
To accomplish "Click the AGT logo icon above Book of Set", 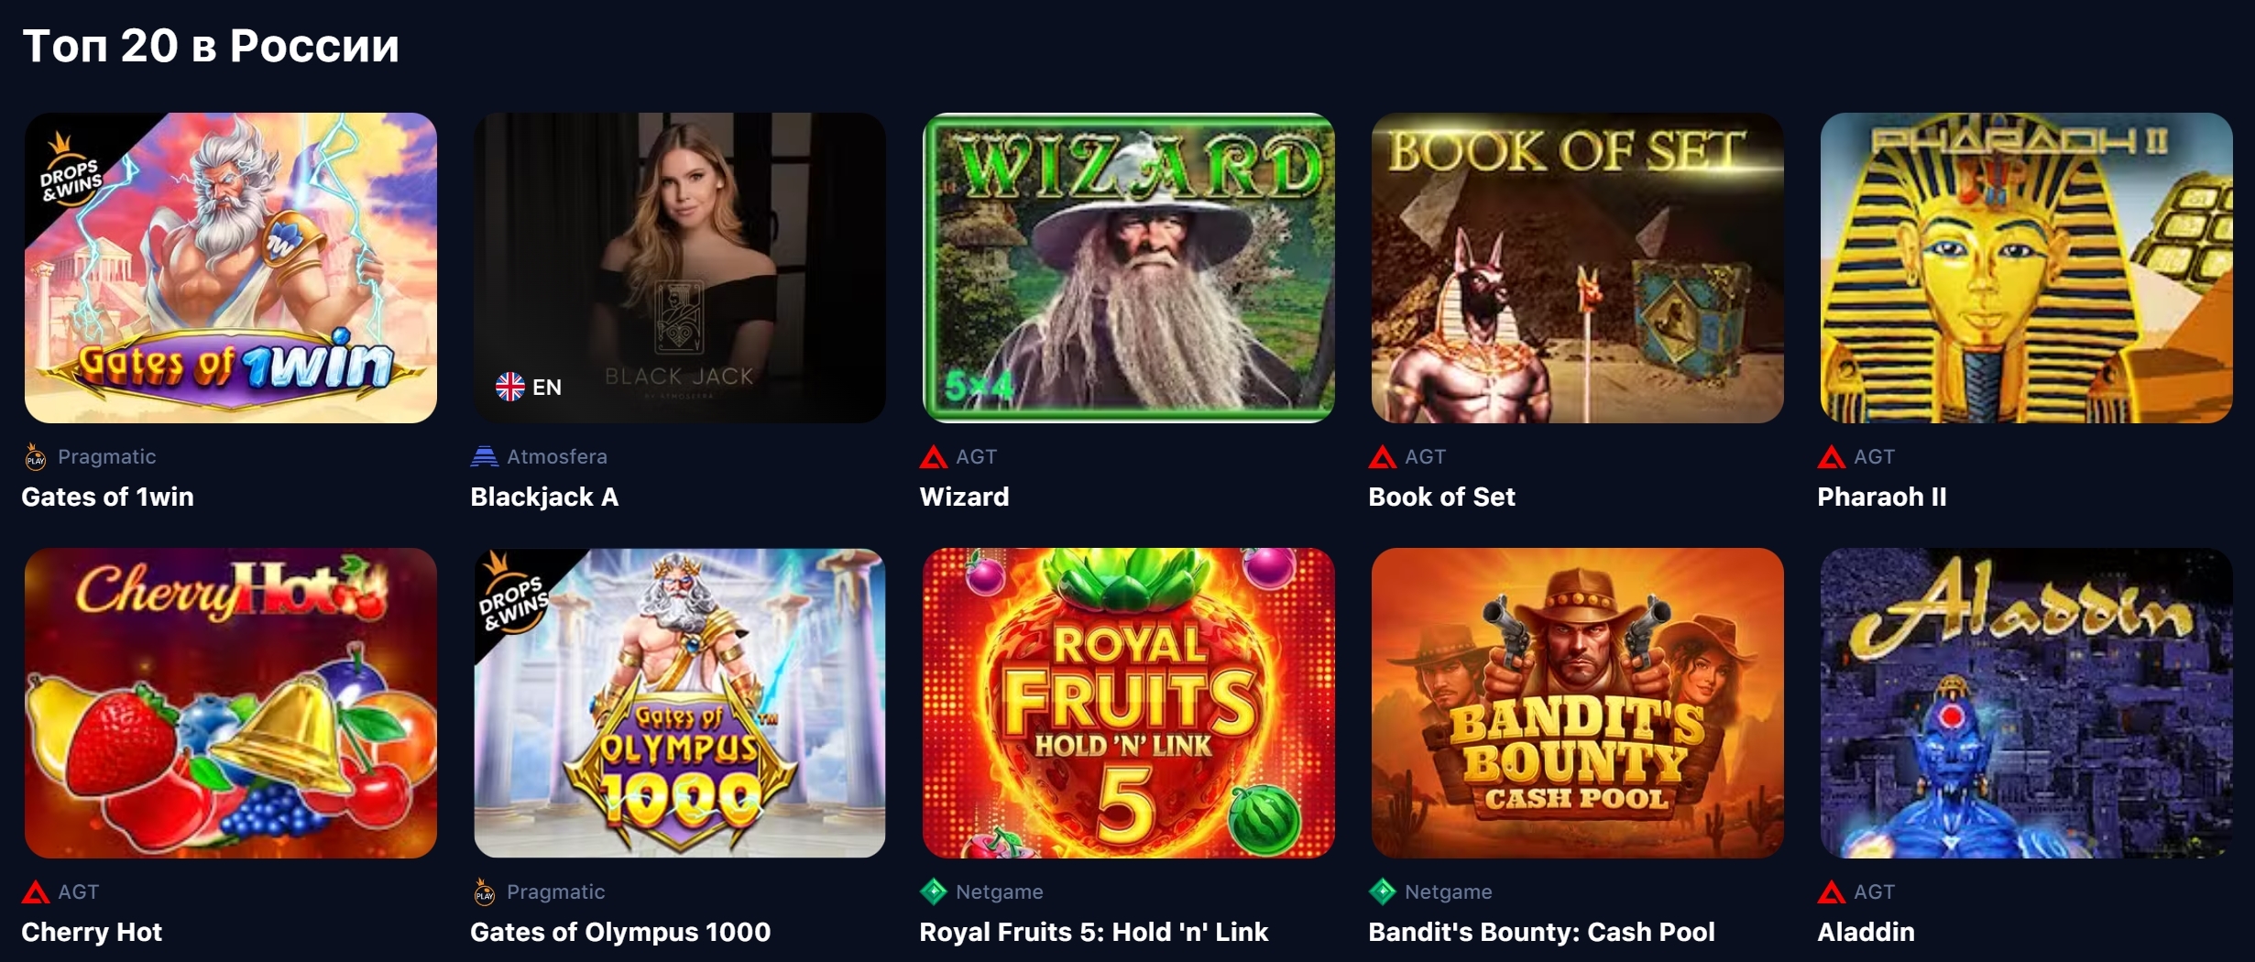I will 1382,456.
